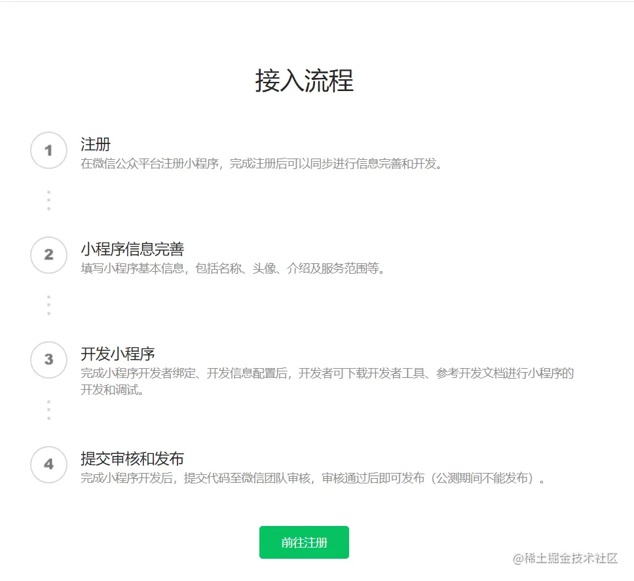
Task: Click the green 前往注册 button
Action: point(304,542)
